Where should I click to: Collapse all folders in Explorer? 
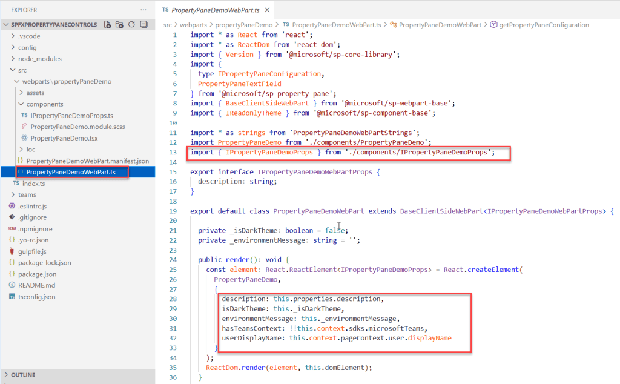tap(144, 24)
